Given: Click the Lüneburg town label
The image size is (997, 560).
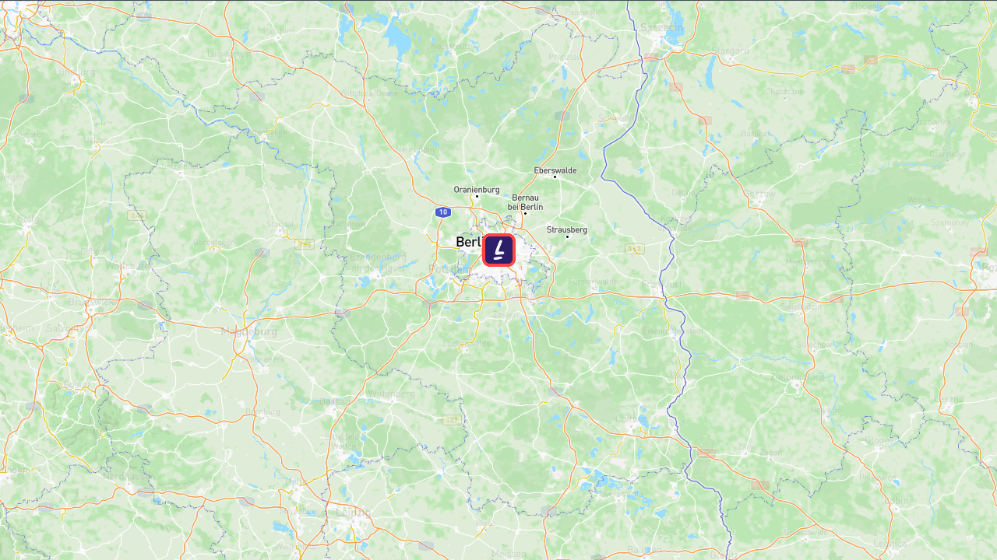Looking at the screenshot, I should [74, 72].
